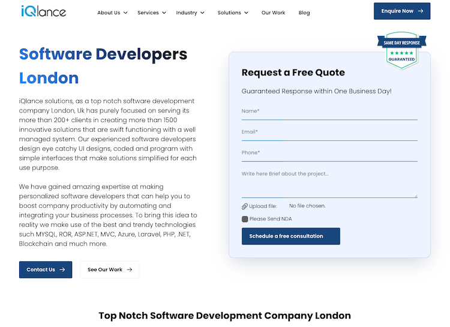Go to the Our Work page
This screenshot has height=327, width=450.
(x=273, y=13)
